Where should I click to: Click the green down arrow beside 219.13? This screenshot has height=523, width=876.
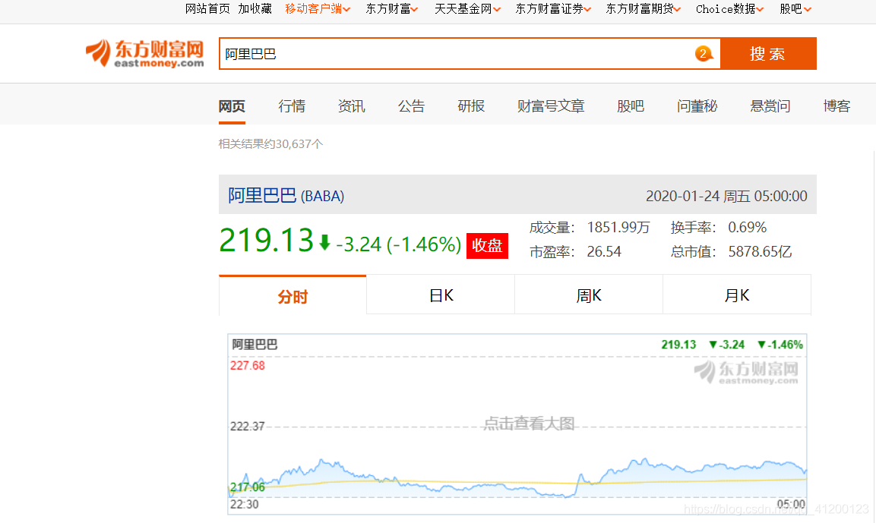click(324, 242)
